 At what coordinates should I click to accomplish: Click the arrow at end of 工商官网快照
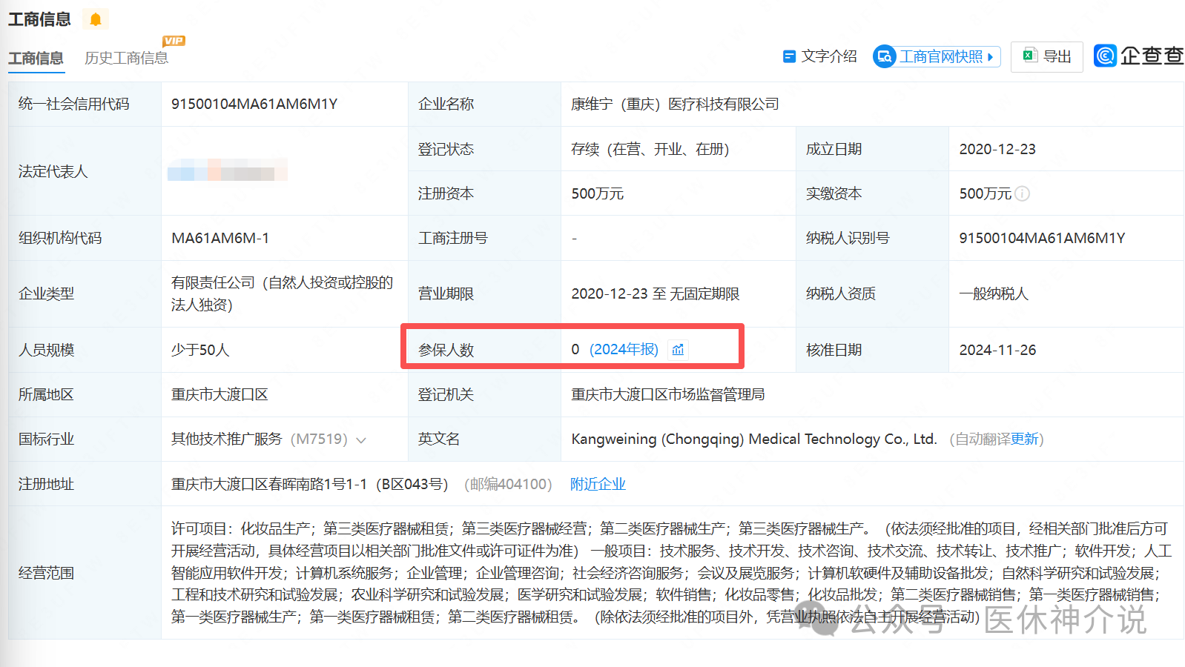990,57
